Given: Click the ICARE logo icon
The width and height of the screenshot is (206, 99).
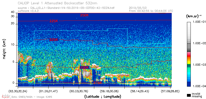Looking at the screenshot, I should pyautogui.click(x=6, y=96).
